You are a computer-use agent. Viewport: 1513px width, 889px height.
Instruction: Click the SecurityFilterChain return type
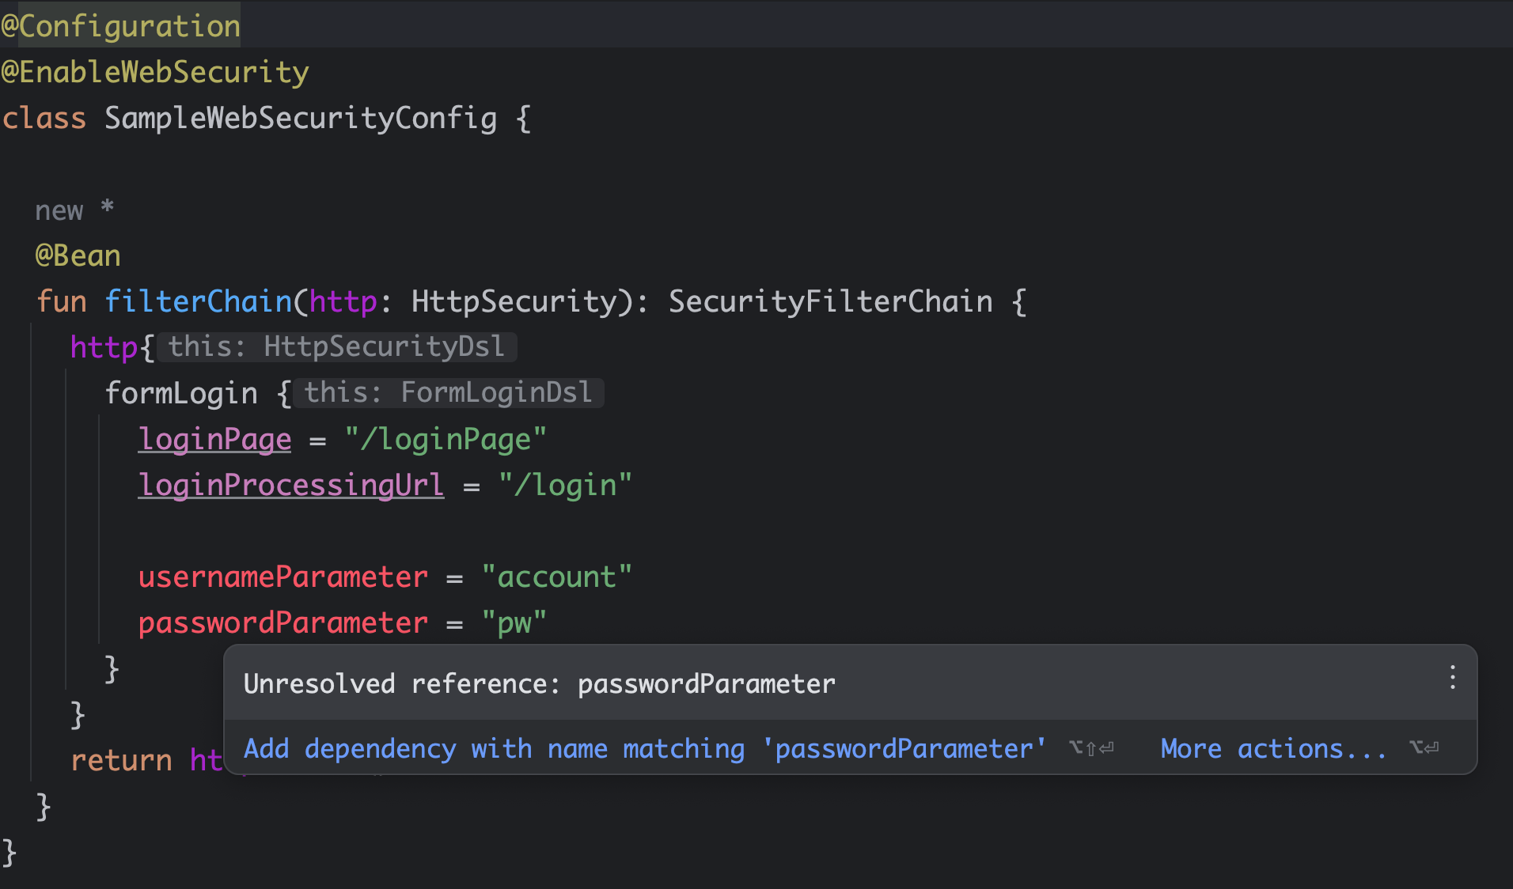[830, 301]
